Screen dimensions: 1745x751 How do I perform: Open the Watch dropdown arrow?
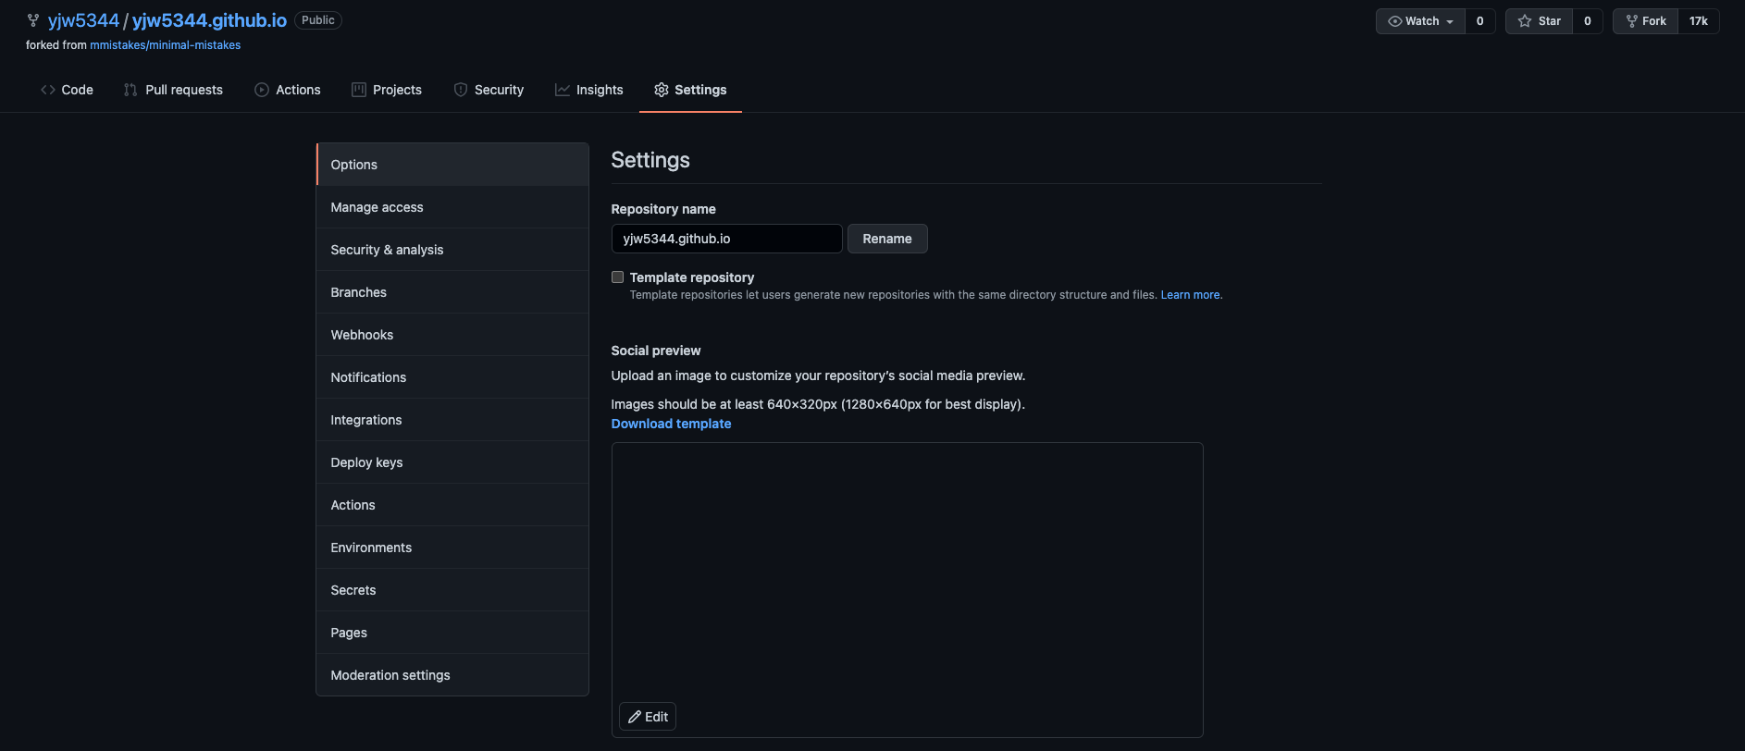coord(1450,21)
